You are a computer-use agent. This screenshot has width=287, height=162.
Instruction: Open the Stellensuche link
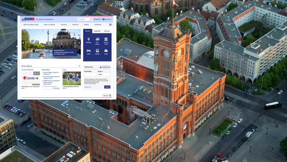coord(88,87)
